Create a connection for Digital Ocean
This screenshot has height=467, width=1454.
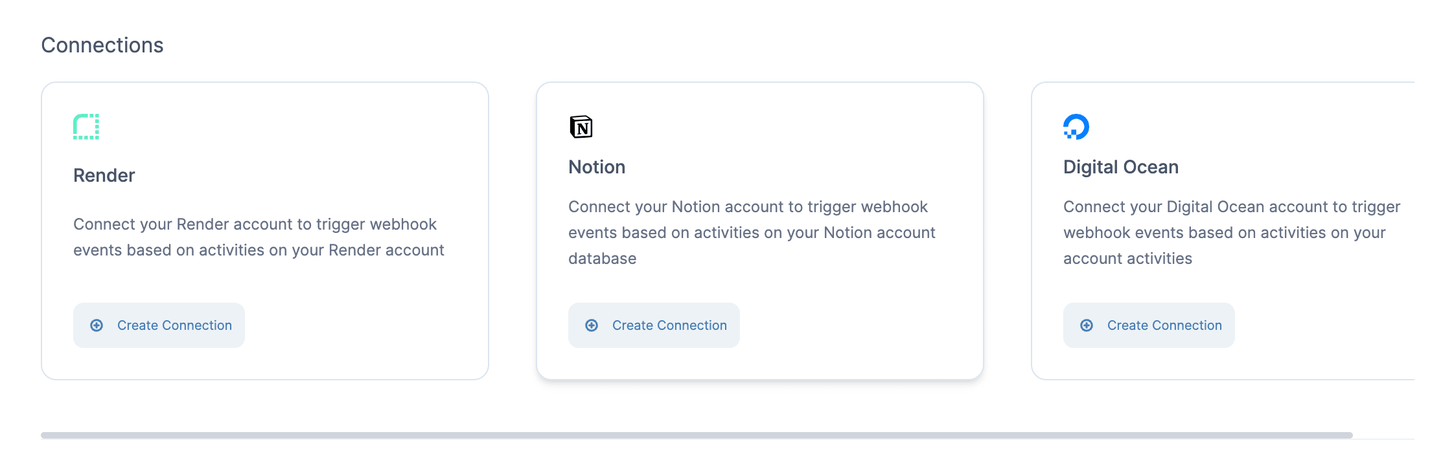tap(1148, 325)
